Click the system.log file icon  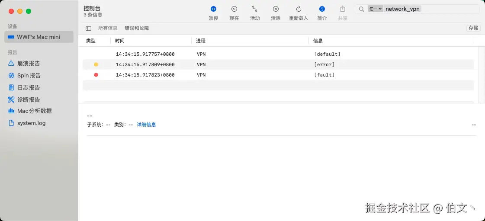click(x=11, y=123)
